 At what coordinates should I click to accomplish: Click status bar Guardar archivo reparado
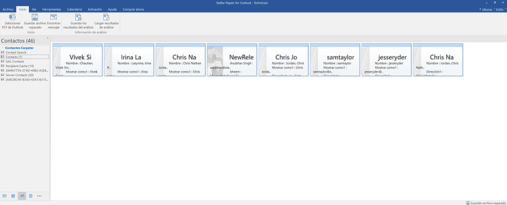486,203
